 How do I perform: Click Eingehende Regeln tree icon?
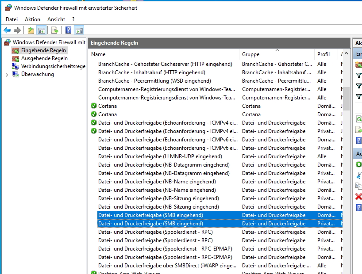15,50
